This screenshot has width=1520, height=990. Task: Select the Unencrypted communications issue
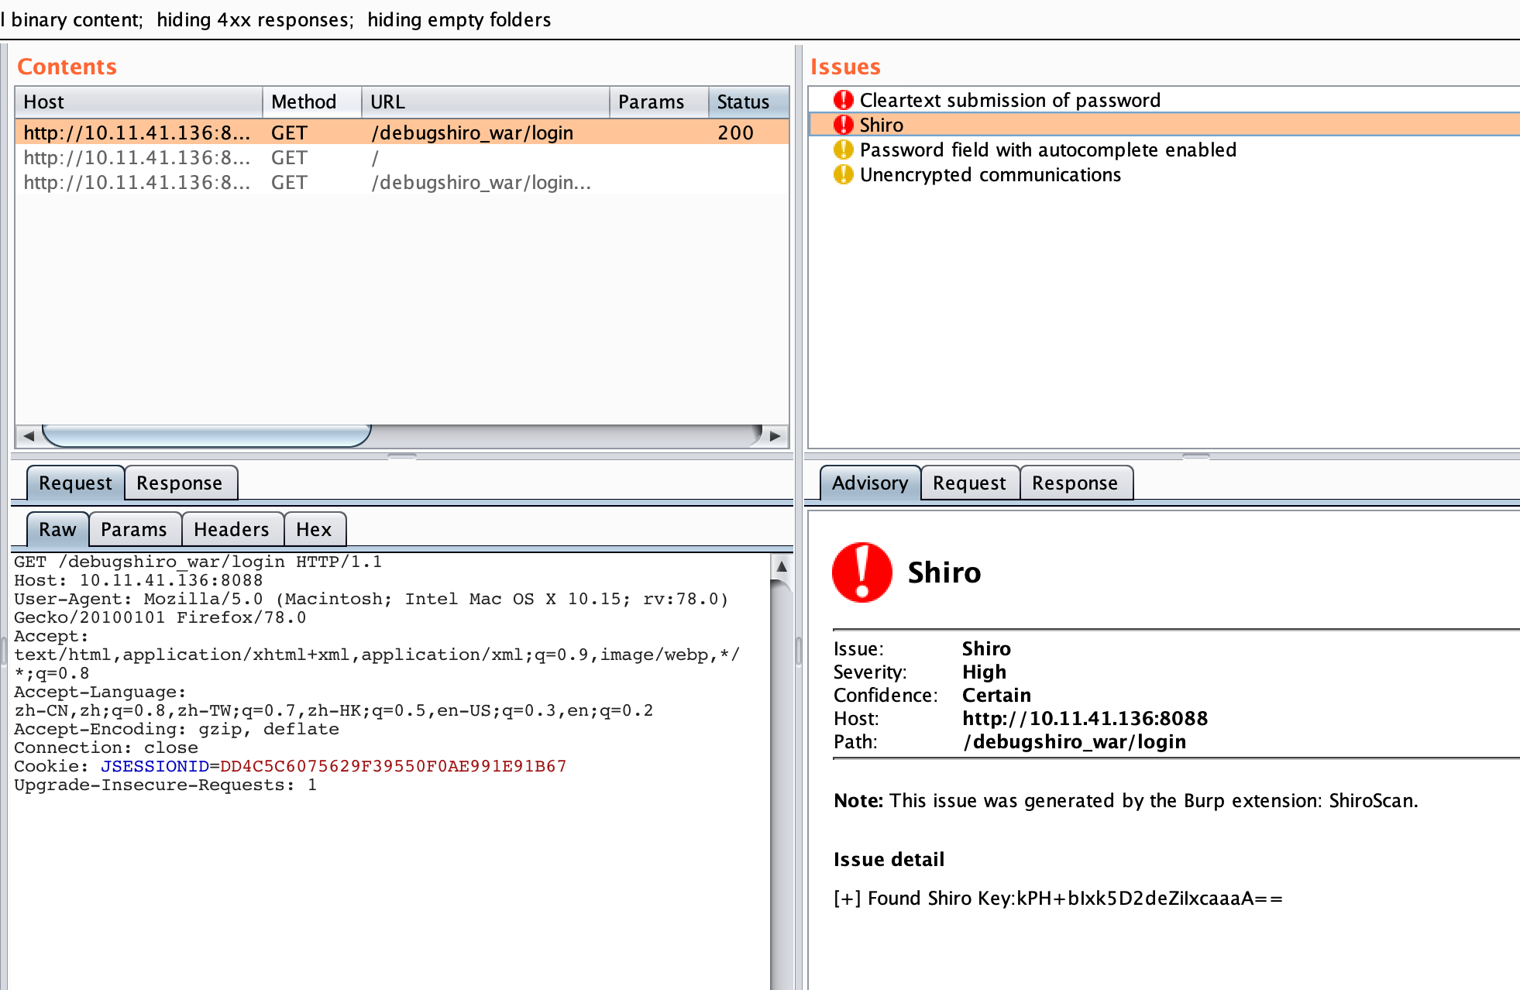point(989,175)
